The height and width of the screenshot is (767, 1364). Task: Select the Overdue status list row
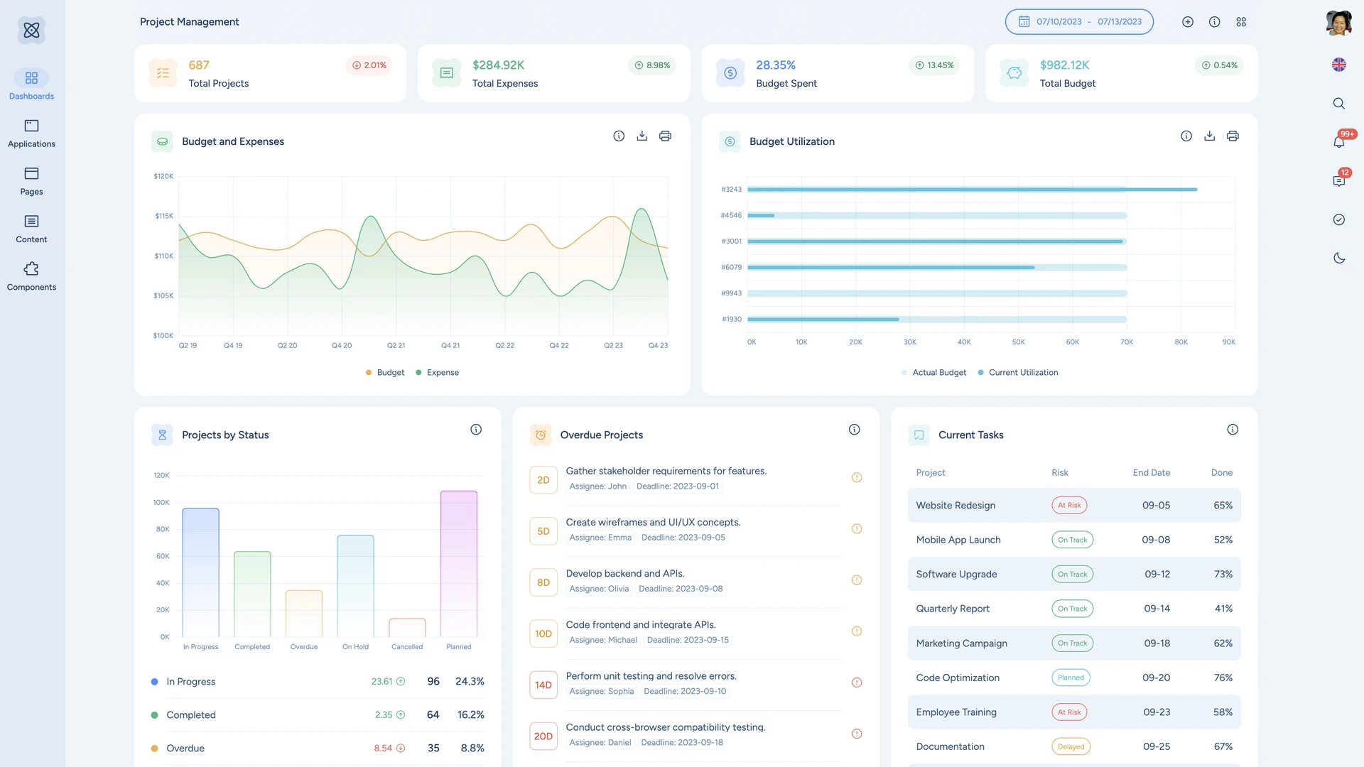318,749
